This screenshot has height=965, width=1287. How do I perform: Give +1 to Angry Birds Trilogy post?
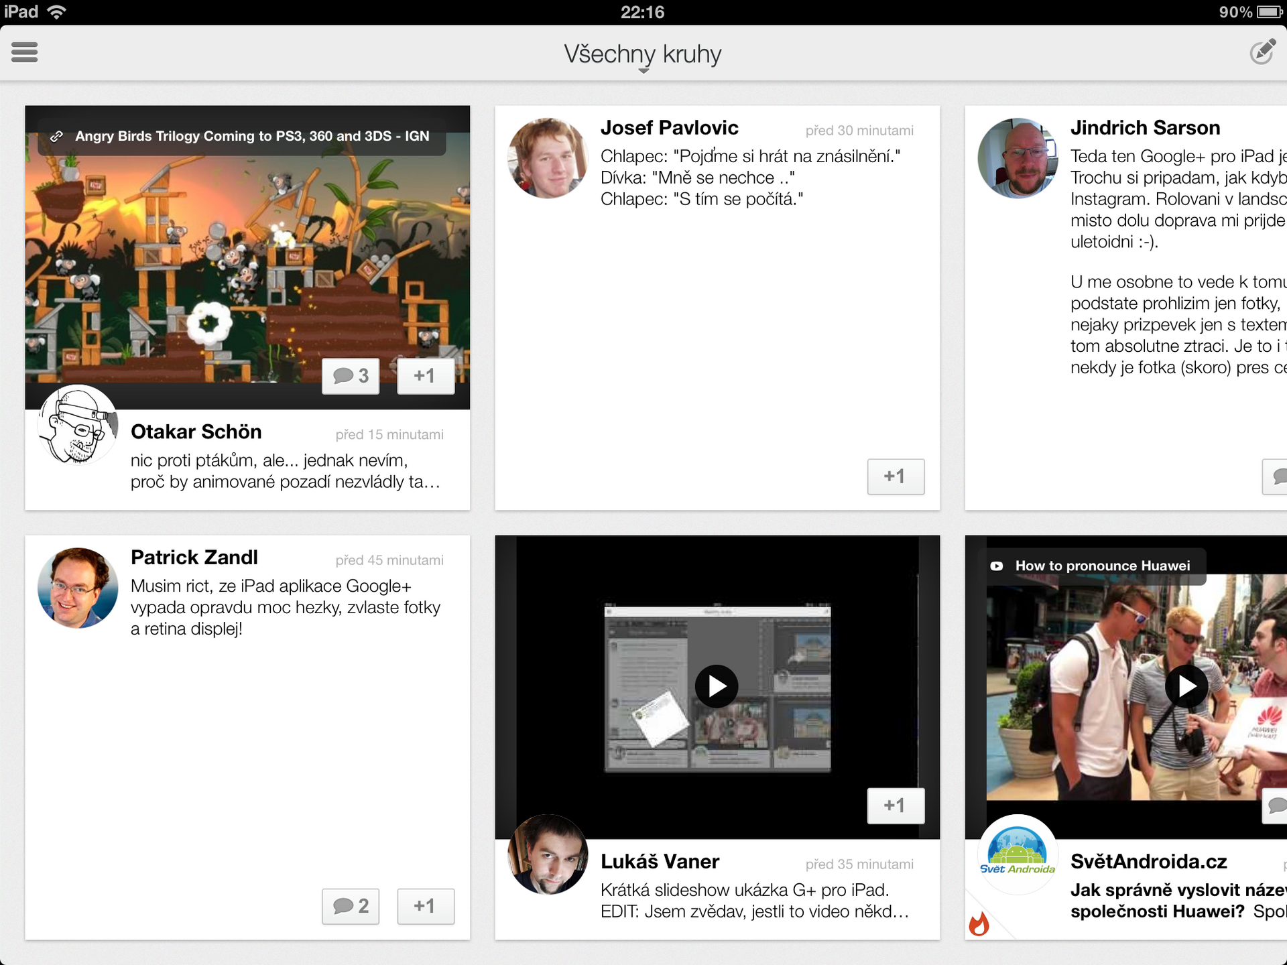tap(425, 376)
